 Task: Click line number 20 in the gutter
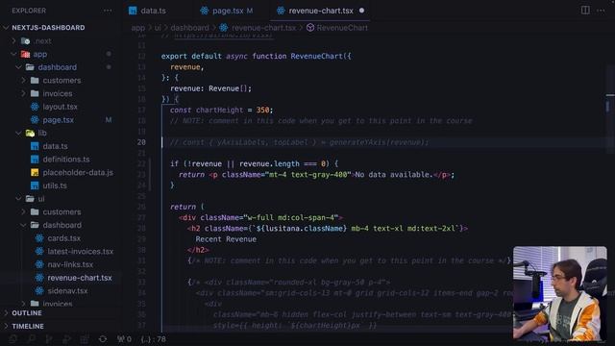point(141,142)
